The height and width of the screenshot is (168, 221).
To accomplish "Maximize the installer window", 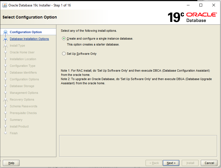I will click(201, 5).
